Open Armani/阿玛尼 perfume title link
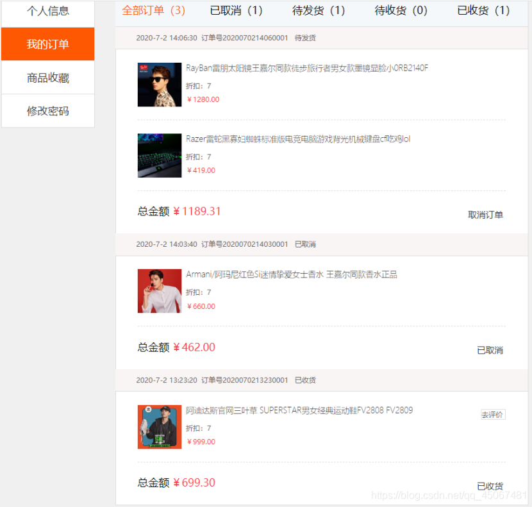 292,274
